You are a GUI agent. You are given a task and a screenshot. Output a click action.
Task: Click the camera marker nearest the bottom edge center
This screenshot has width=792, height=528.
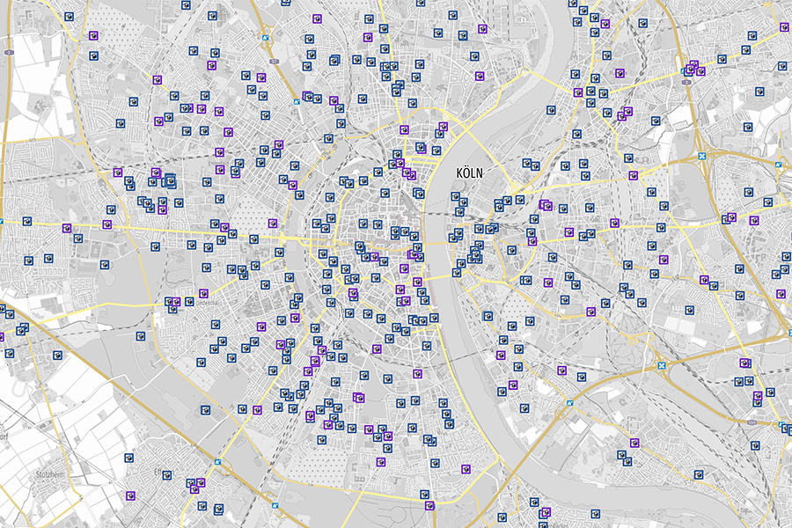[431, 508]
